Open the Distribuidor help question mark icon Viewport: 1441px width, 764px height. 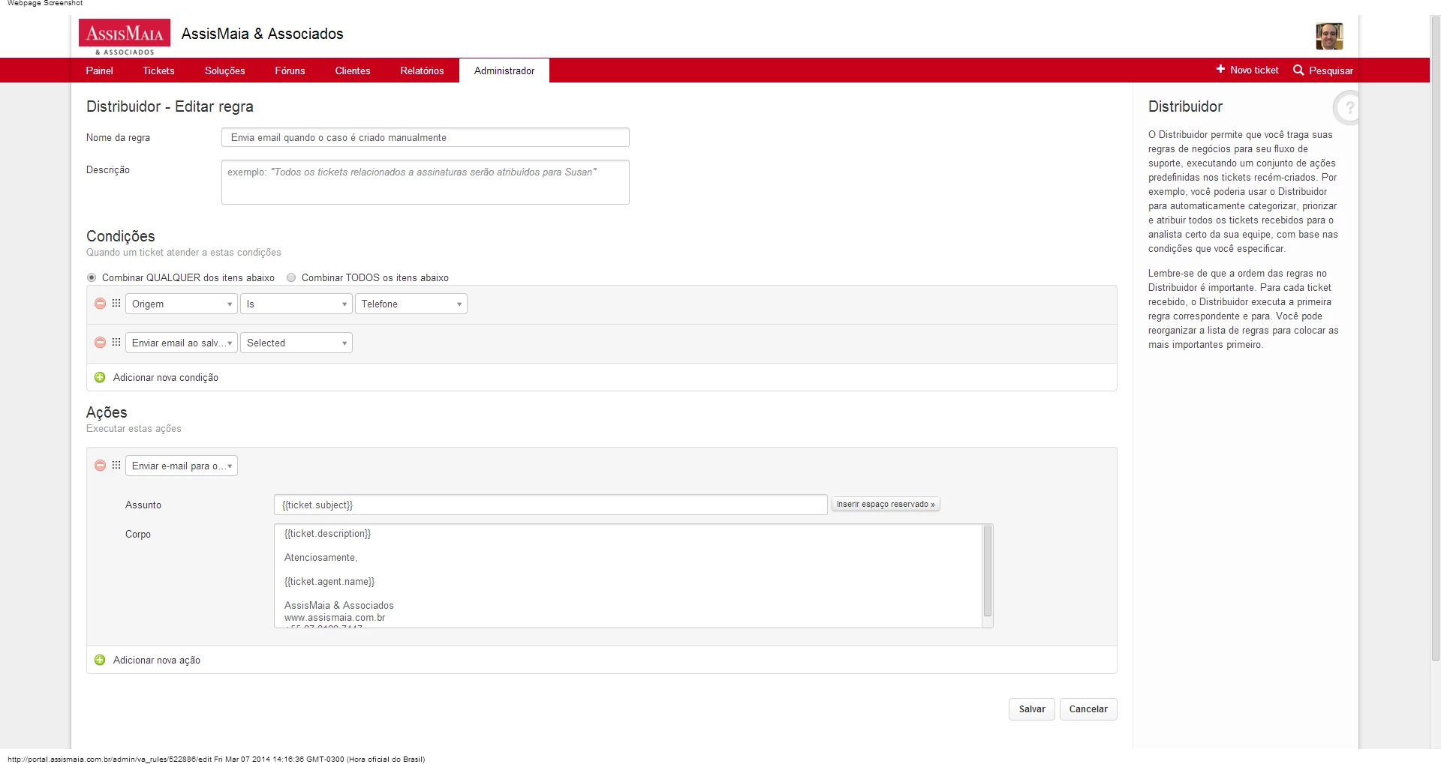pos(1346,108)
